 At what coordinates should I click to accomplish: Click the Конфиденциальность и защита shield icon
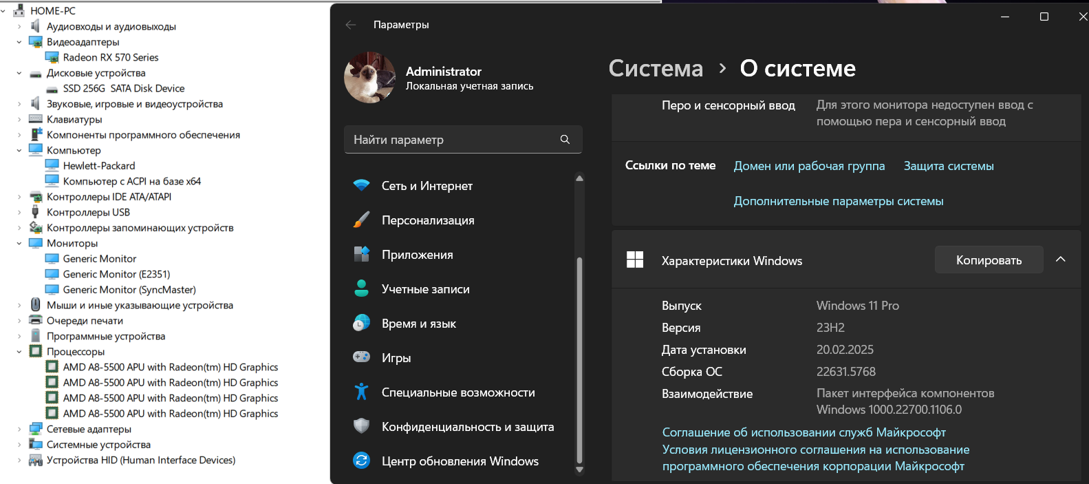click(361, 426)
